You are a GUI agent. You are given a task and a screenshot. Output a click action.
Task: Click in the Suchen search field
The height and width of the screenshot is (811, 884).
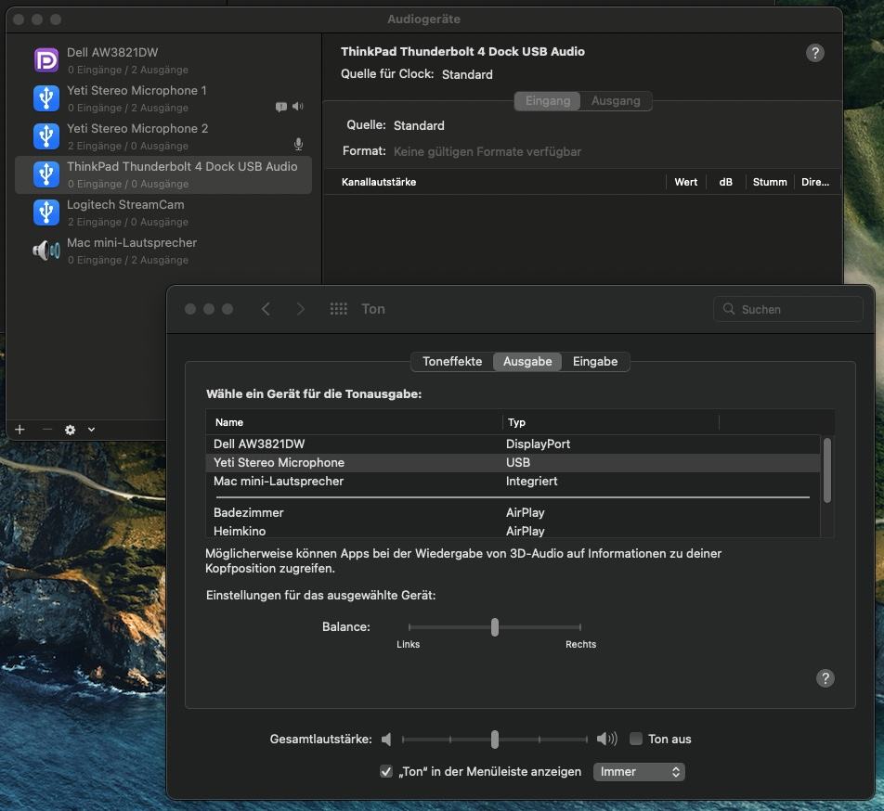787,309
